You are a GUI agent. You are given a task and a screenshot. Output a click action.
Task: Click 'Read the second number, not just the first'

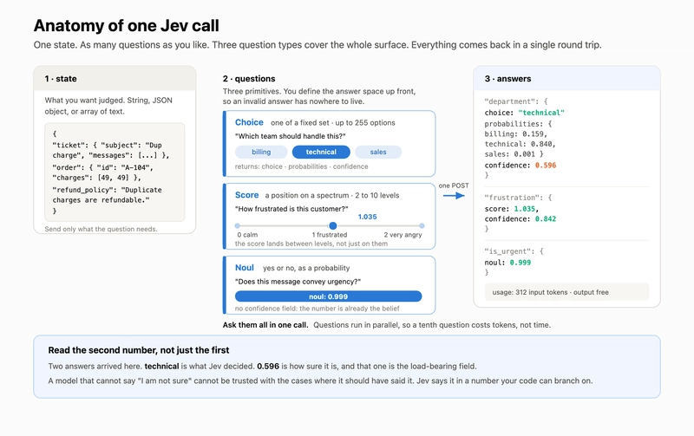click(139, 350)
